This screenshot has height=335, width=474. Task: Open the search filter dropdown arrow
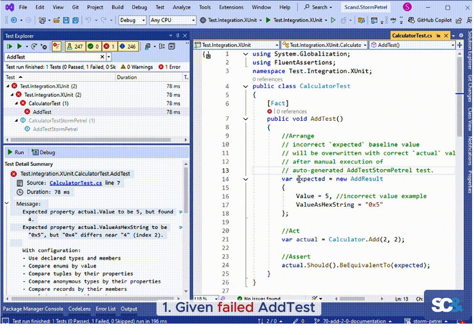point(109,57)
